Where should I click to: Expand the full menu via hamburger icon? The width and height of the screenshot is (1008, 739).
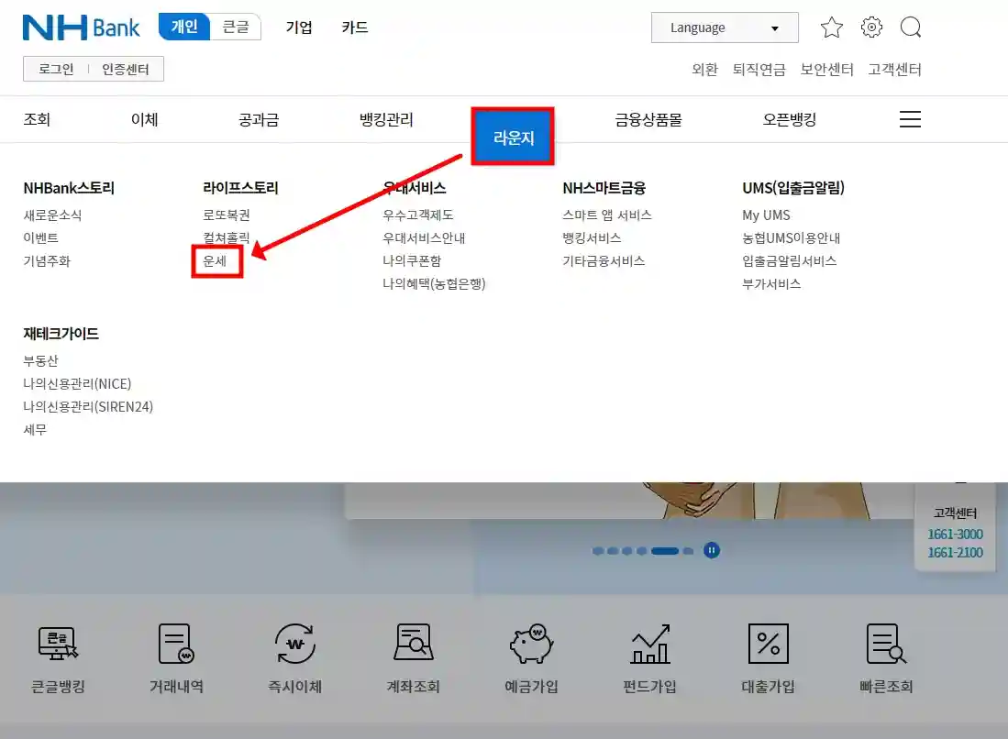point(909,118)
